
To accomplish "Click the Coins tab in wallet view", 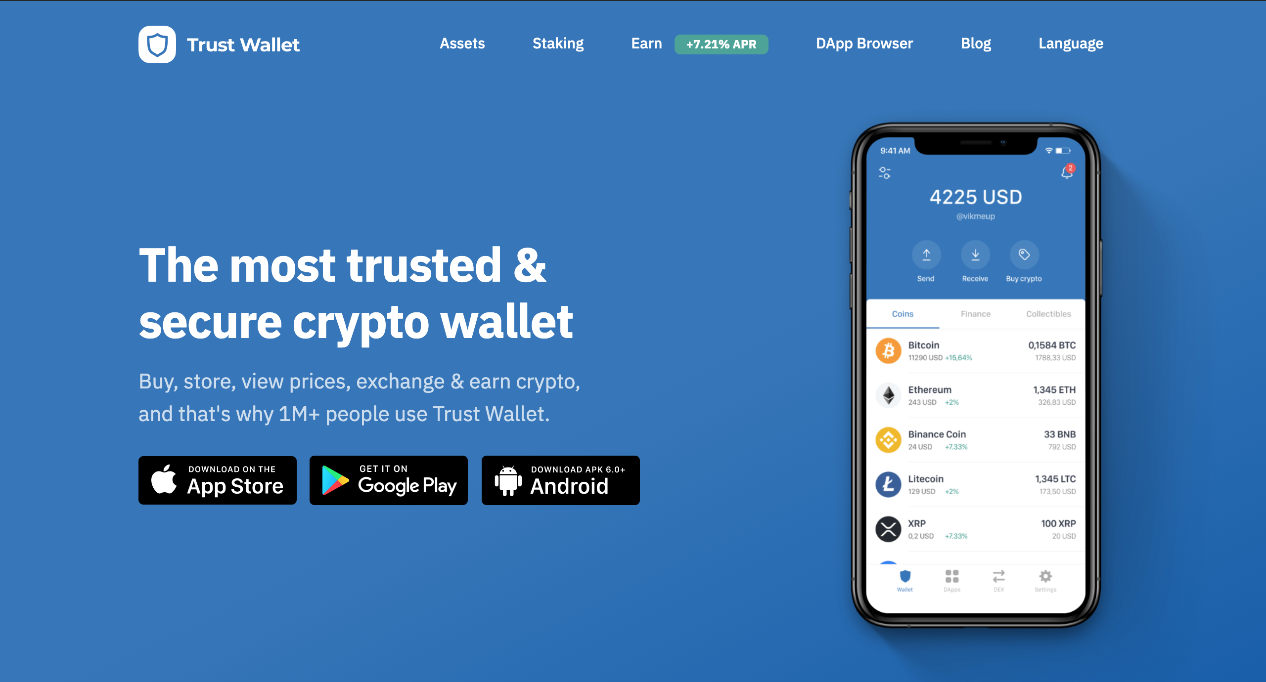I will 902,312.
